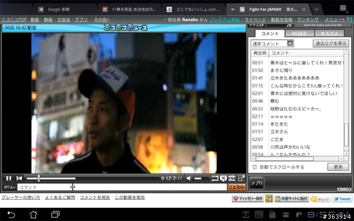Submit with orange コメント button

click(x=237, y=187)
